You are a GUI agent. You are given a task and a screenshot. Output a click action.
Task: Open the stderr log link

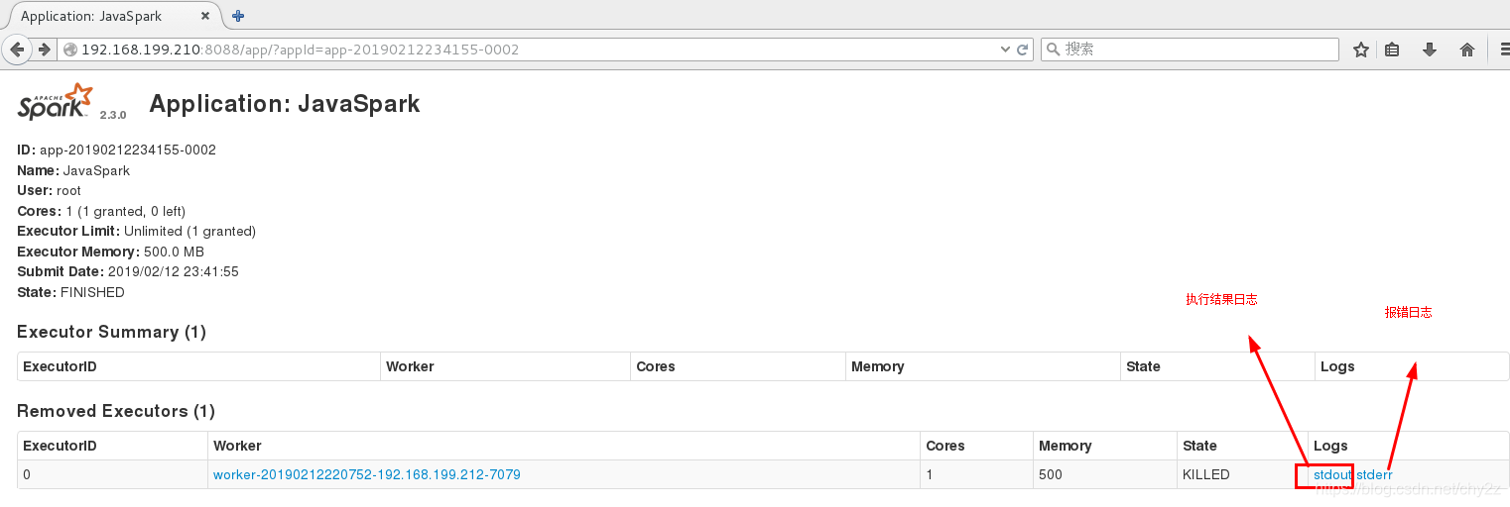pos(1374,474)
